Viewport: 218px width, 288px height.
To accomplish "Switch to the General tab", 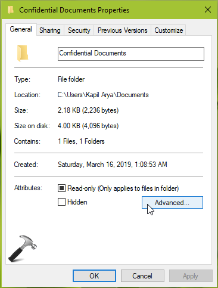I will [21, 29].
